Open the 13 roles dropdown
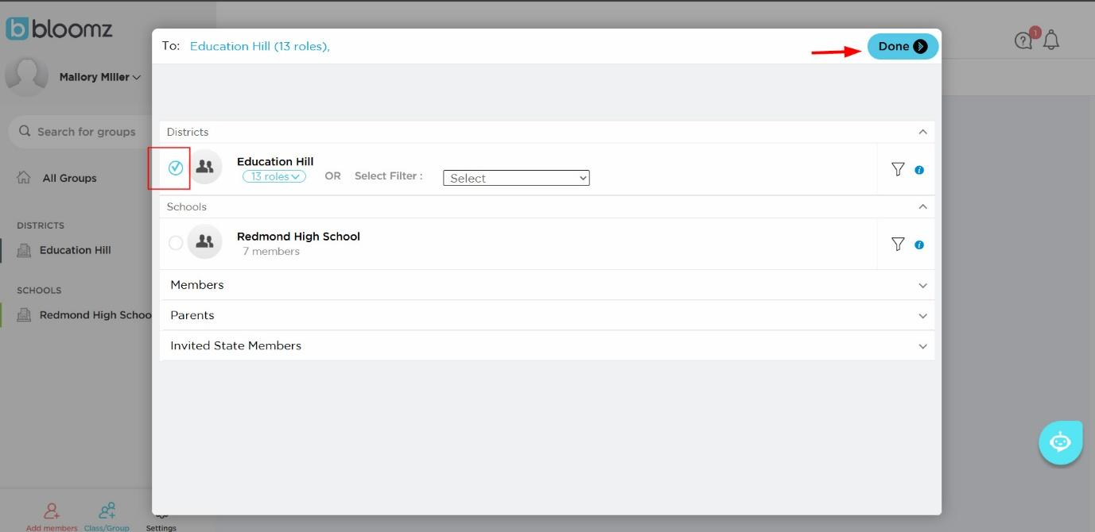 (x=274, y=176)
